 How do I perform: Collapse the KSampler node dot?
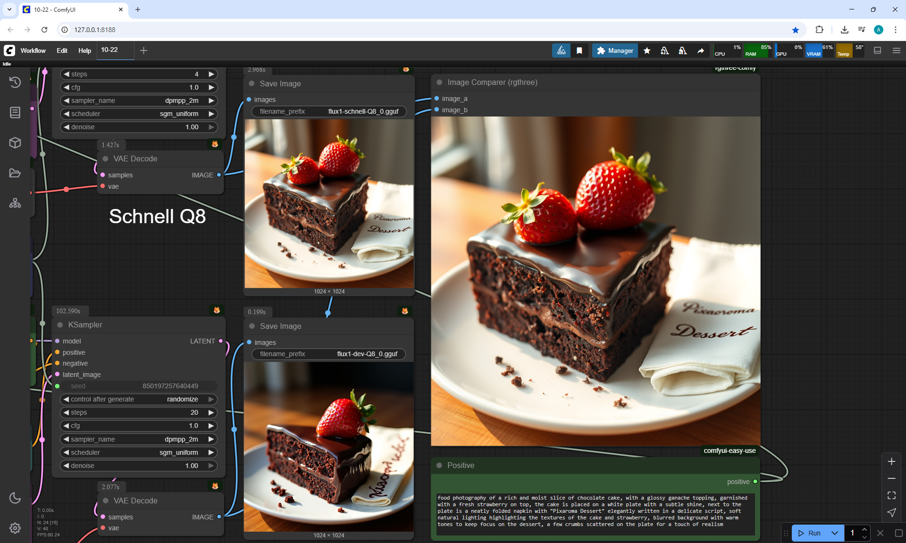point(60,325)
